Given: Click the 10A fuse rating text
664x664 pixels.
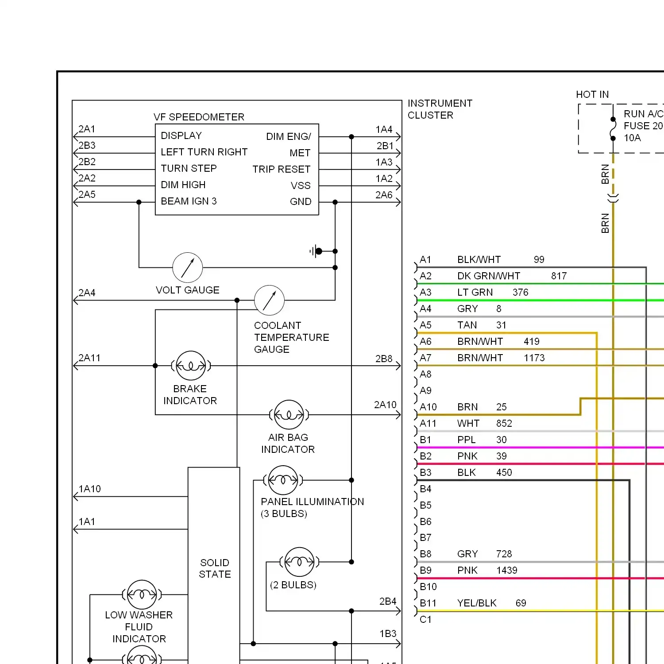Looking at the screenshot, I should (632, 138).
